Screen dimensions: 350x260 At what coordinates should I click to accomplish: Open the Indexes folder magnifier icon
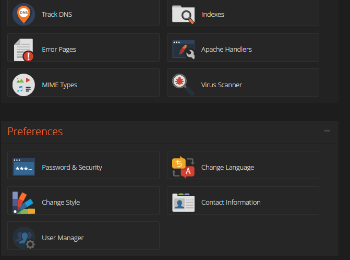(x=183, y=15)
